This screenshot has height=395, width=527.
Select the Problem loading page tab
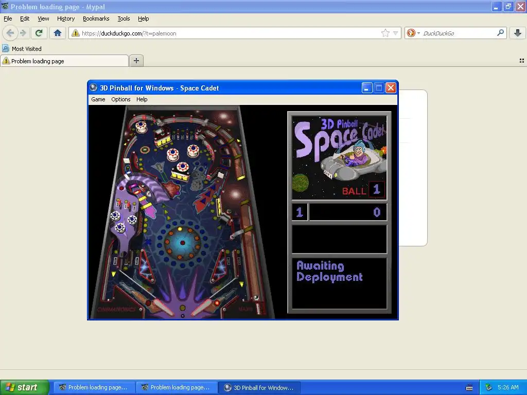(64, 61)
